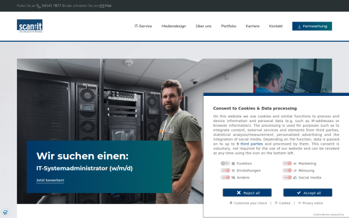
Task: Click the Social media thumbs-up icon
Action: [295, 177]
